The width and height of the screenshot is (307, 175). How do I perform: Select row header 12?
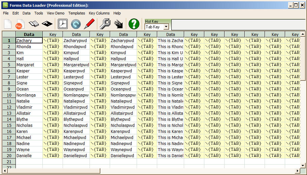point(9,107)
